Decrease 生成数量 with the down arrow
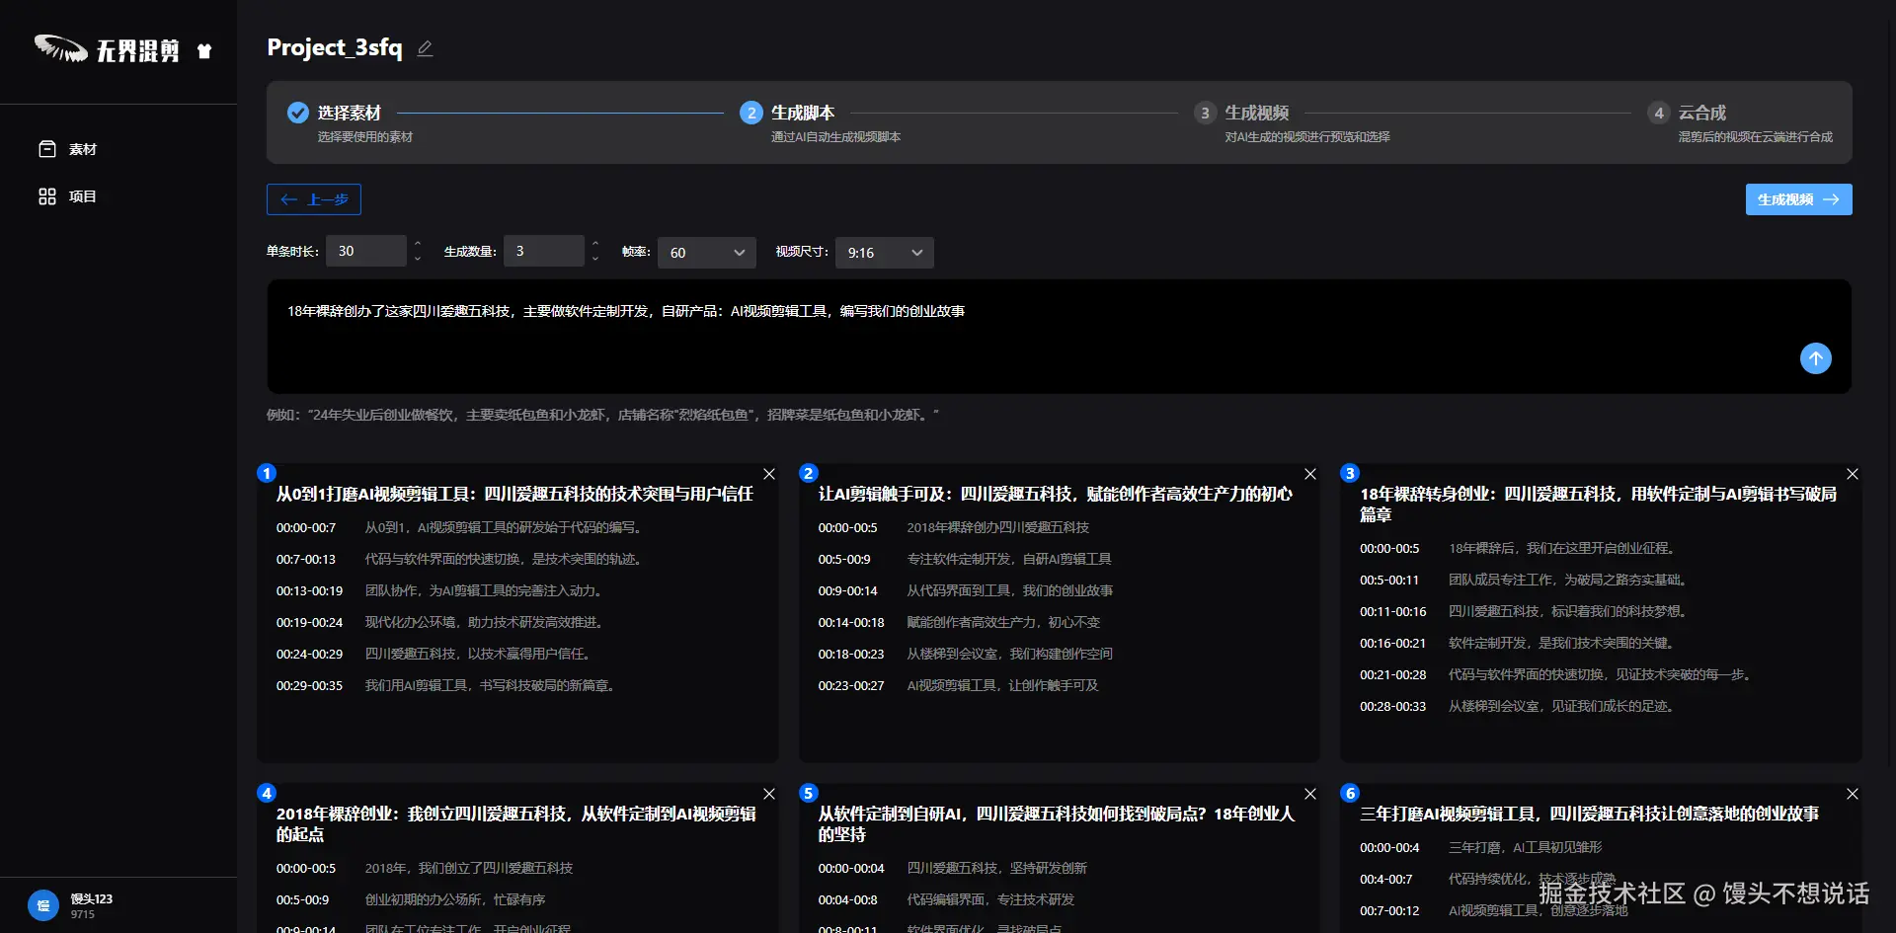Image resolution: width=1896 pixels, height=933 pixels. (595, 259)
